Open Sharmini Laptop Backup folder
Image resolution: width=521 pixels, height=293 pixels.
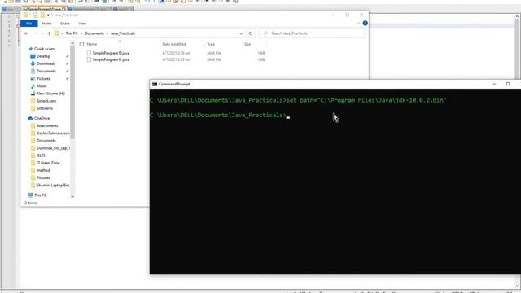click(x=53, y=185)
